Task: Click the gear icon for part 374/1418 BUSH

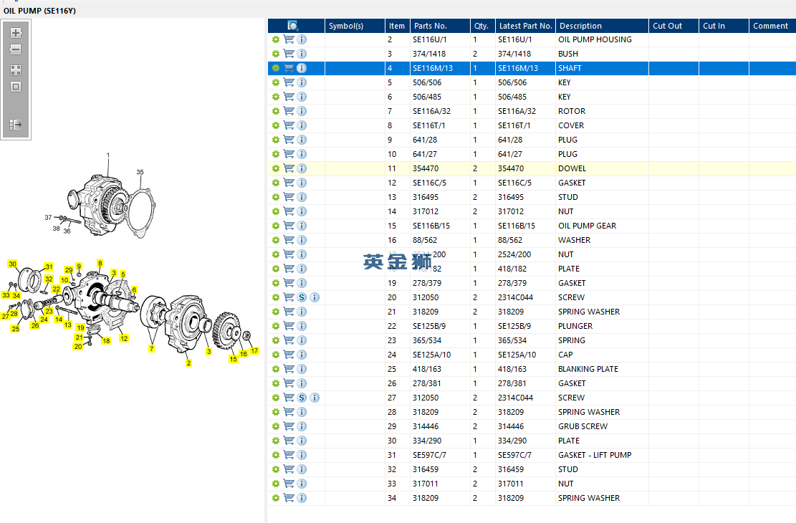Action: point(276,54)
